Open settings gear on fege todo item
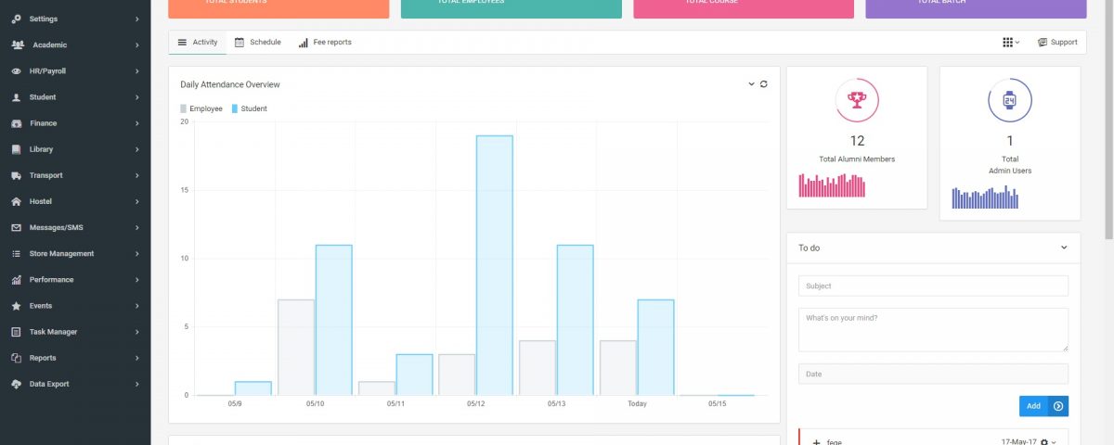Viewport: 1114px width, 445px height. [1044, 443]
